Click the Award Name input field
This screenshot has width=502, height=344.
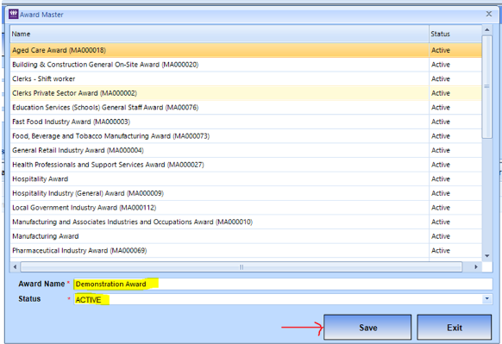tap(283, 285)
